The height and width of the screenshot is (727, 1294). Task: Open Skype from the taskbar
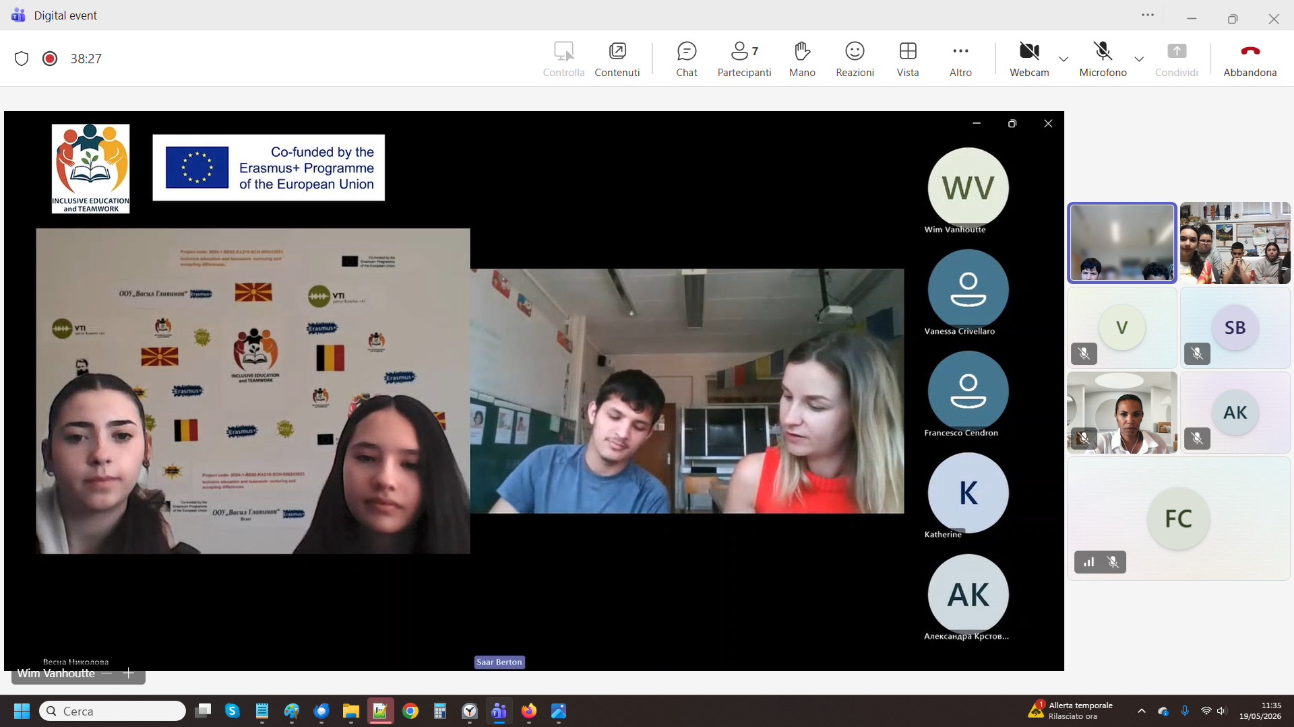[233, 711]
